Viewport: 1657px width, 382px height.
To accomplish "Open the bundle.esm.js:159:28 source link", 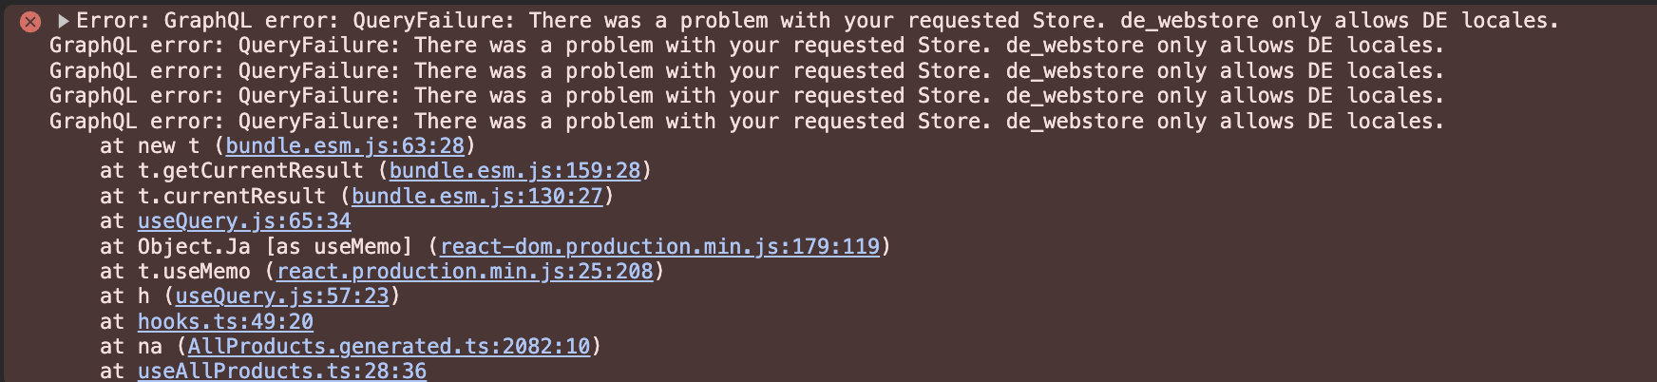I will coord(515,171).
